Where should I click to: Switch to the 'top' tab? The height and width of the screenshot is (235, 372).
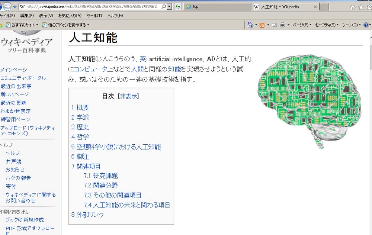point(217,7)
